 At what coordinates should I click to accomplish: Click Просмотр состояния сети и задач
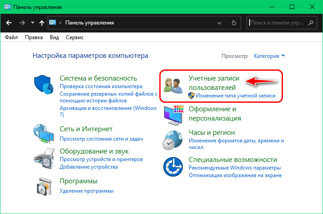[101, 139]
